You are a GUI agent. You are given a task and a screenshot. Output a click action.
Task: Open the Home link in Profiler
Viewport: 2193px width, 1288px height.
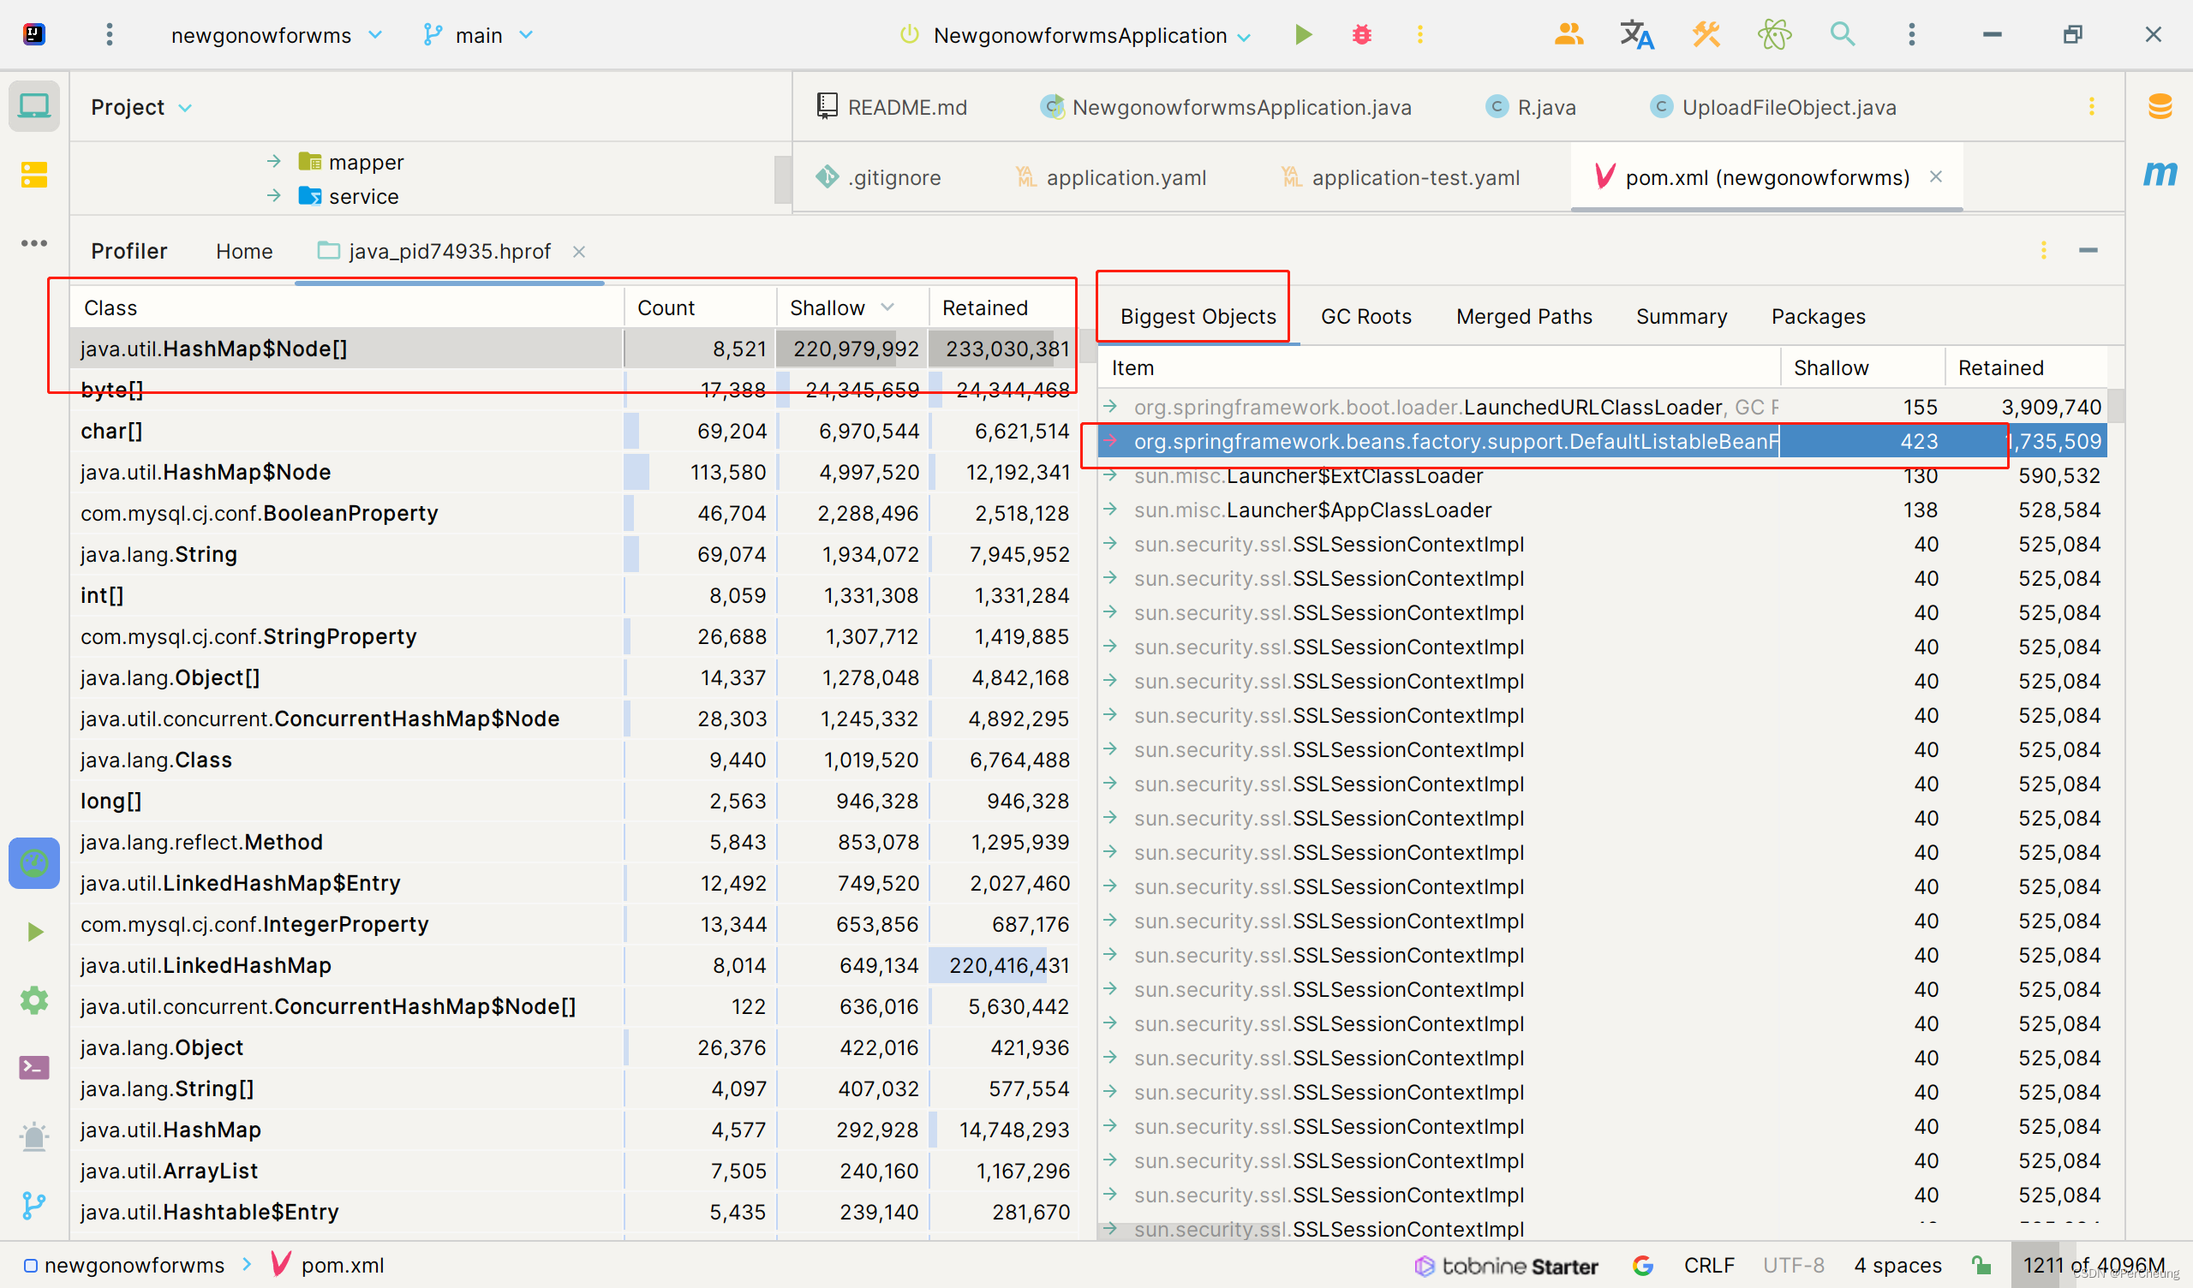(243, 252)
